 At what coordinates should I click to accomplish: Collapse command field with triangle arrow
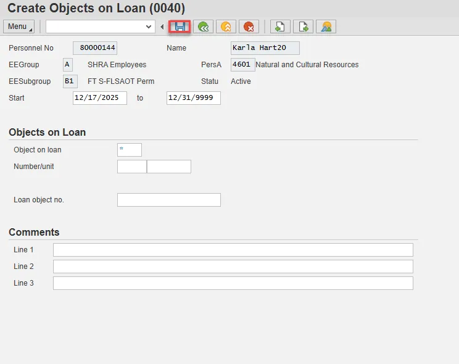tap(162, 27)
